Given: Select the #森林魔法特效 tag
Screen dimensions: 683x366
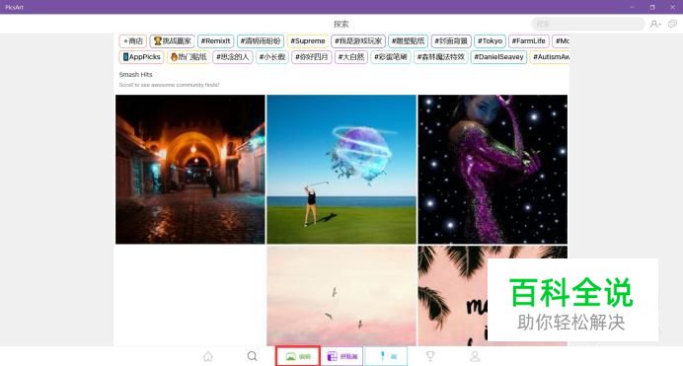Looking at the screenshot, I should [441, 57].
